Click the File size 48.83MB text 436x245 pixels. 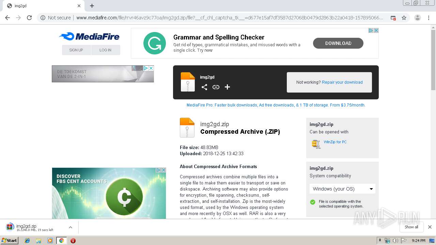click(x=199, y=148)
